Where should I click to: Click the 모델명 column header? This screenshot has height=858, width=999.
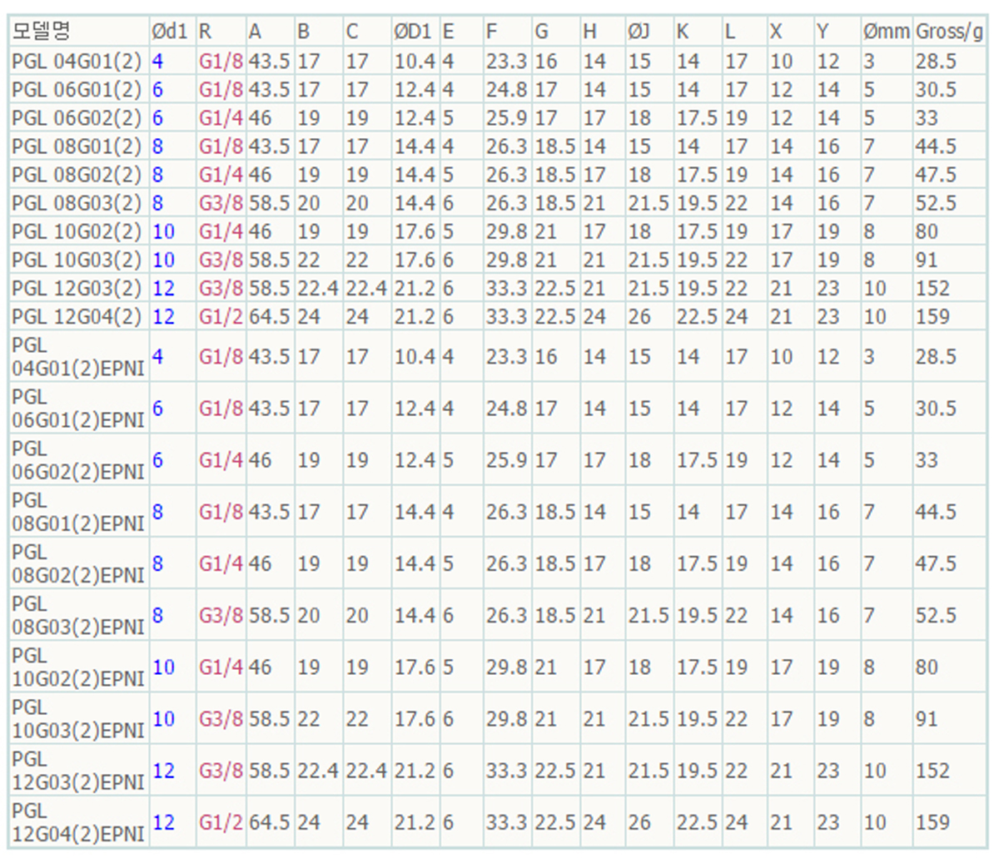point(42,32)
